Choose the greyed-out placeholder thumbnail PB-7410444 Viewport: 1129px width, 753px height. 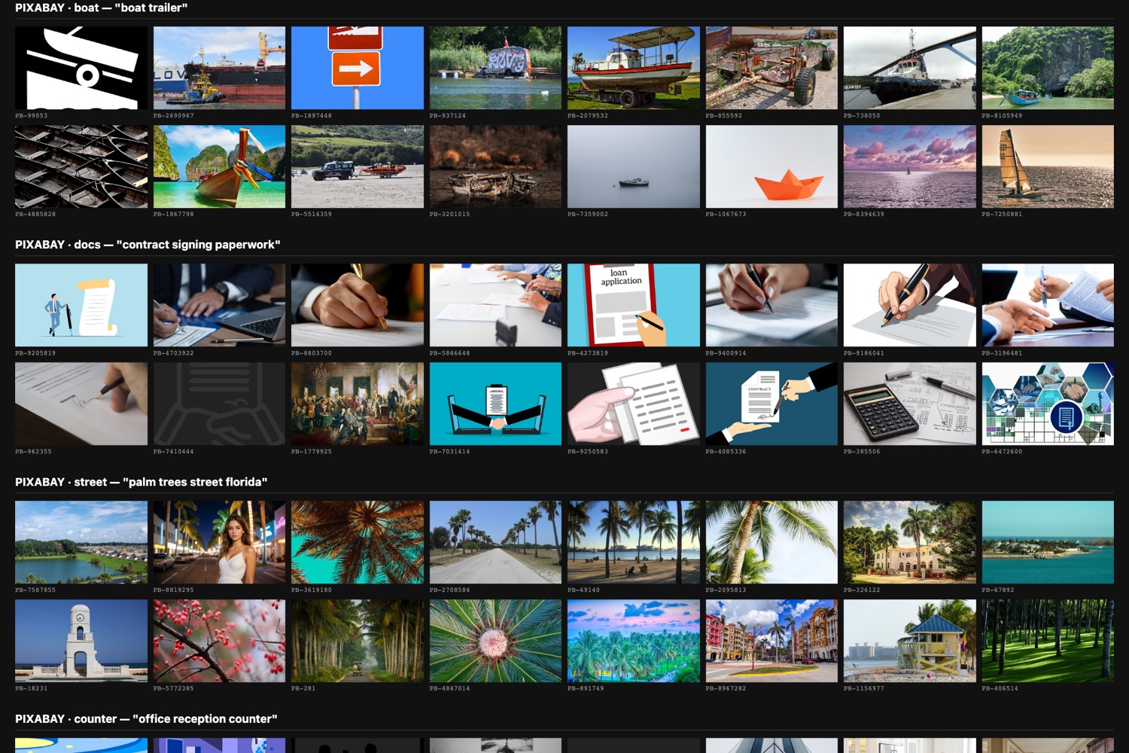(219, 404)
